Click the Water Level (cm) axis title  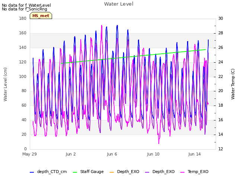(5, 85)
